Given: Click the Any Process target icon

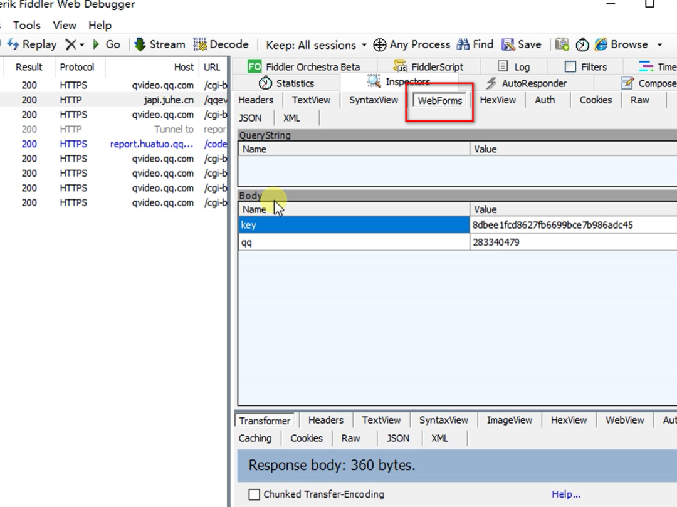Looking at the screenshot, I should (379, 45).
